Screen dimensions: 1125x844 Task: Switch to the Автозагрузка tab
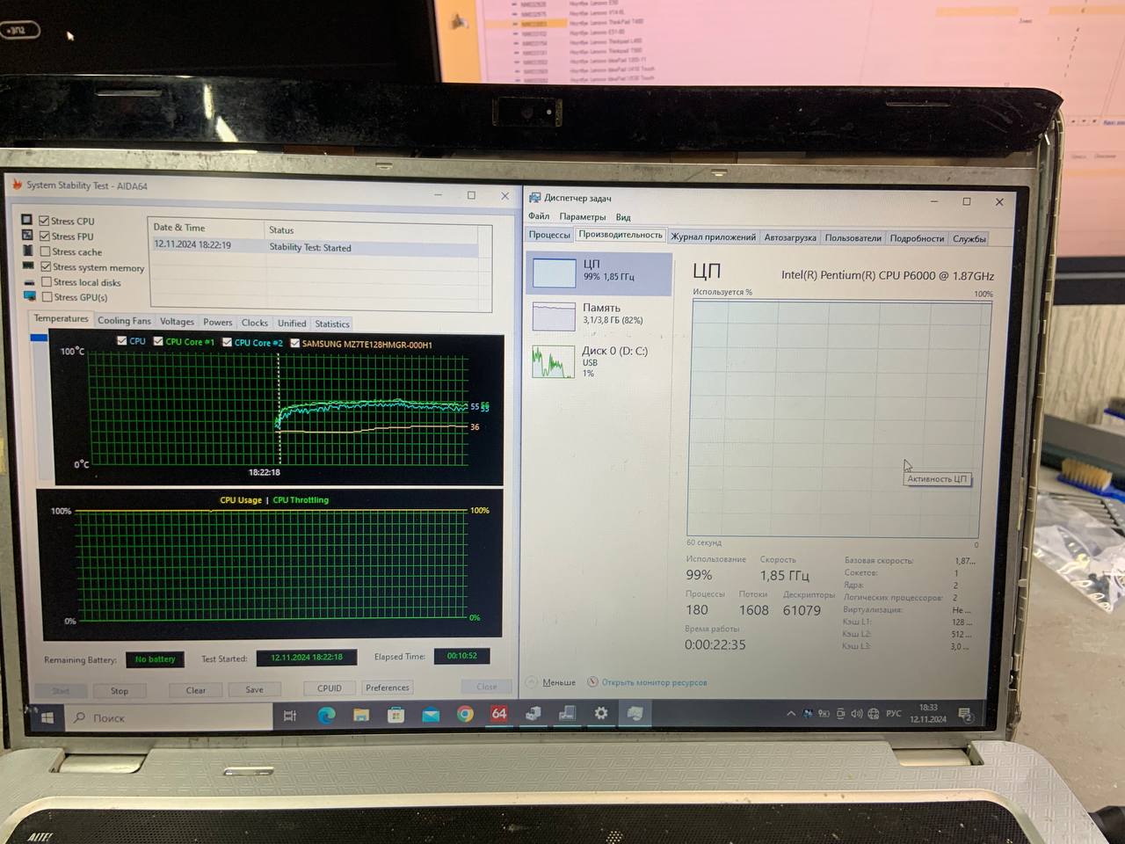[x=790, y=237]
